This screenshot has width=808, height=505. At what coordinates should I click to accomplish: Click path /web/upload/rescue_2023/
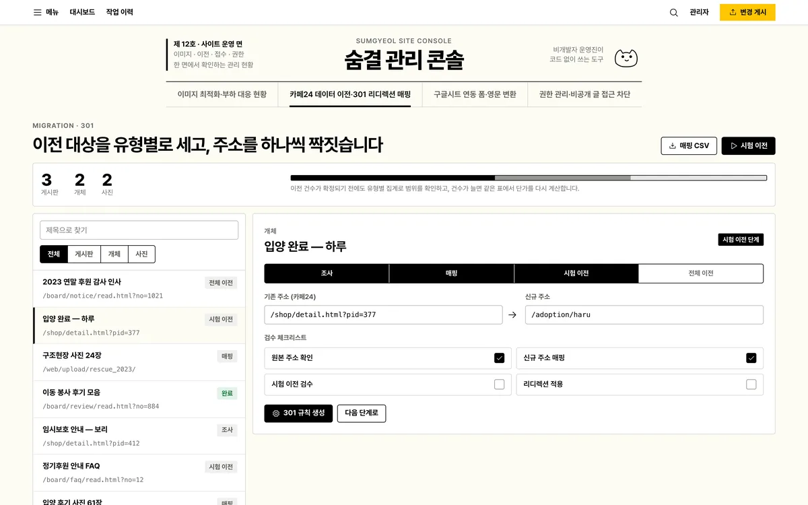click(89, 369)
